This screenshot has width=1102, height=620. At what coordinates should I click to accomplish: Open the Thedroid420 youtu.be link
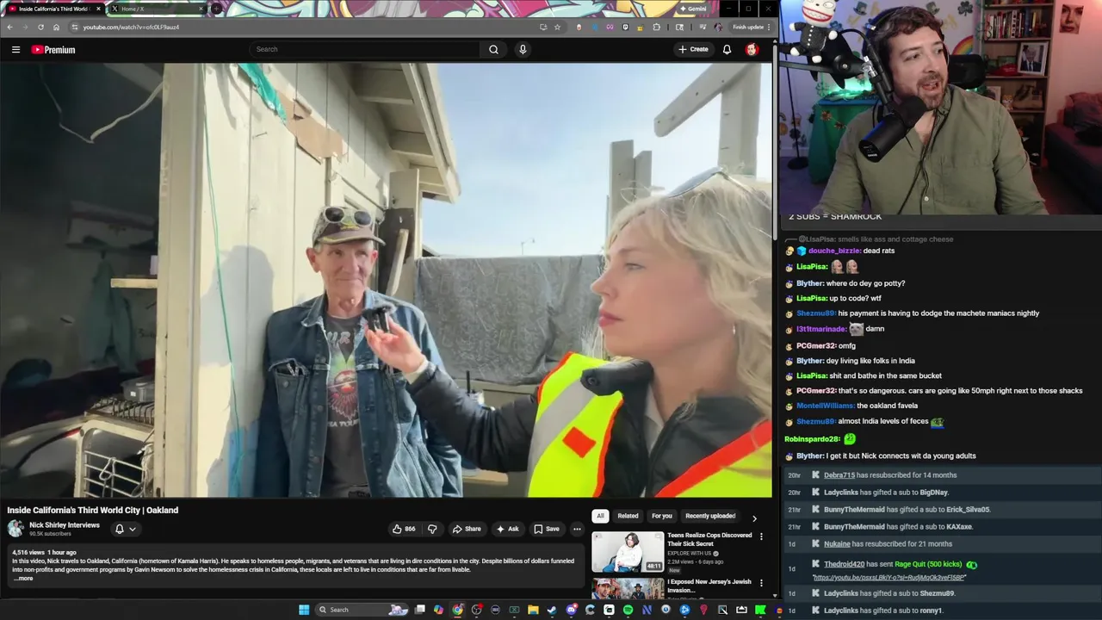coord(888,577)
